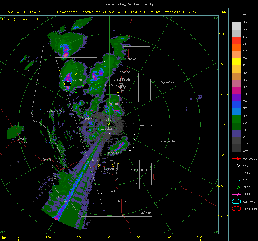Click the Banff label

(x=47, y=160)
